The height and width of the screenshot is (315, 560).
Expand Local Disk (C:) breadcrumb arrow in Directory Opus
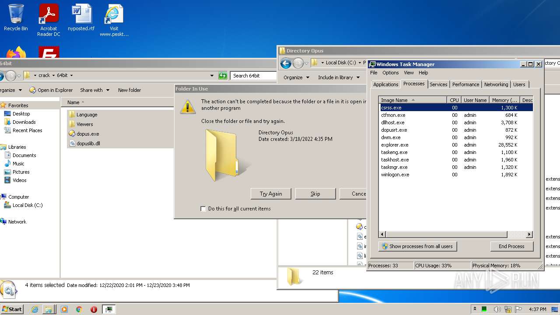pos(359,63)
